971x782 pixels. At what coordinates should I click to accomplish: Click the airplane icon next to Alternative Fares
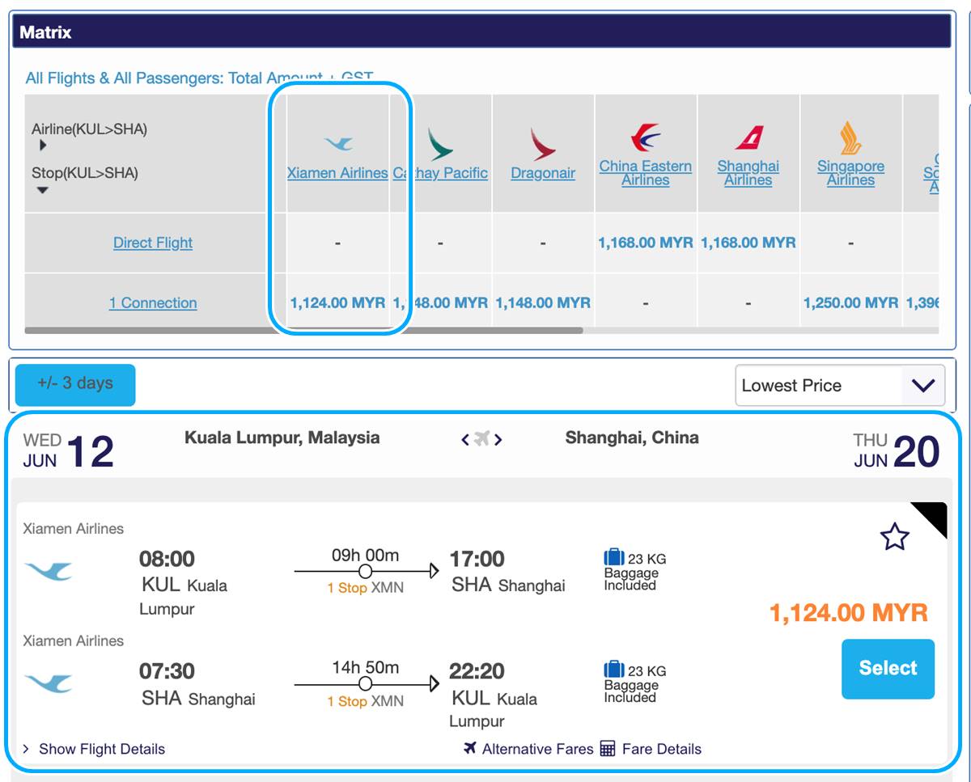coord(470,748)
